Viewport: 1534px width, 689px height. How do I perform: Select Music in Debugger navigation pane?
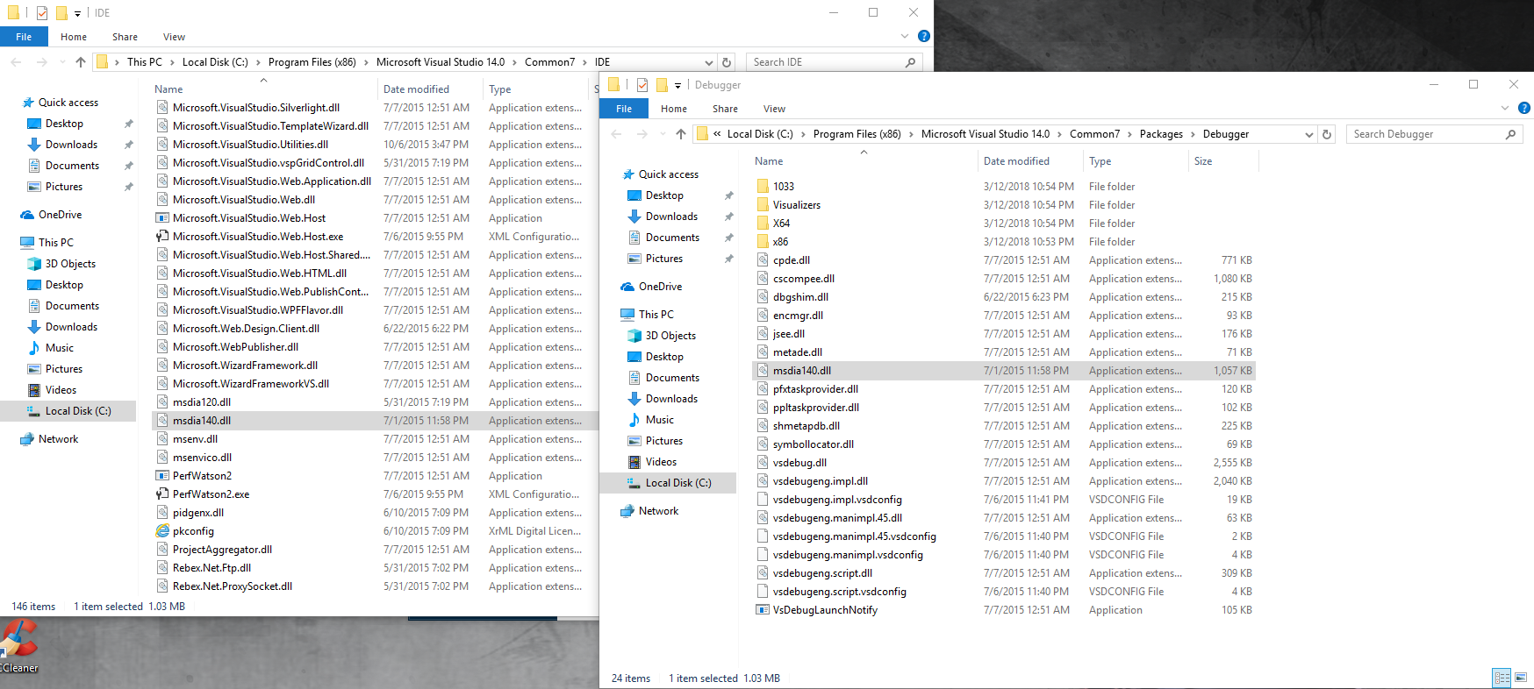659,420
